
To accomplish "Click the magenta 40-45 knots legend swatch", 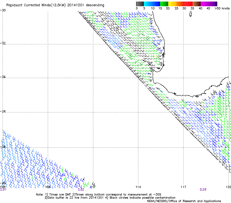I will (x=205, y=4).
